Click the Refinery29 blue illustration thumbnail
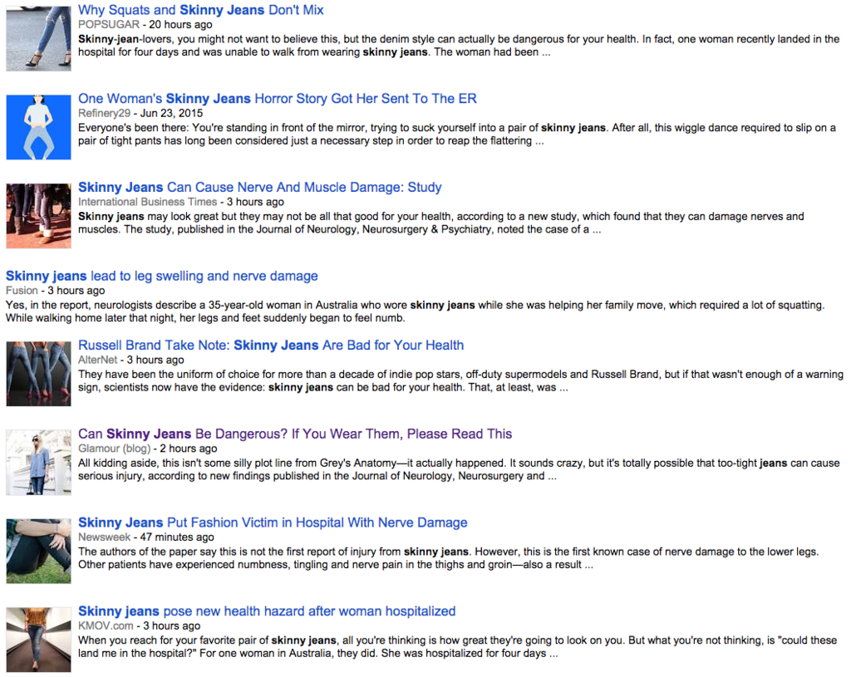This screenshot has height=677, width=851. coord(38,127)
